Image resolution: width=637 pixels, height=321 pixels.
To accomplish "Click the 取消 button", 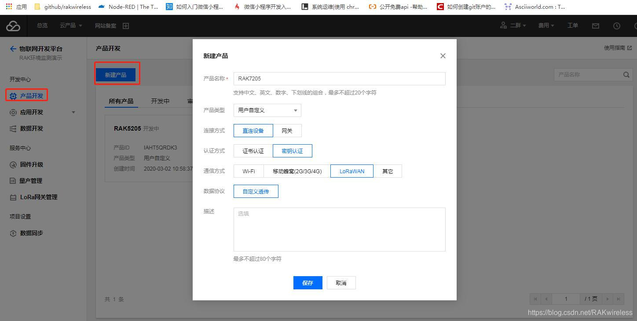I will pos(341,283).
